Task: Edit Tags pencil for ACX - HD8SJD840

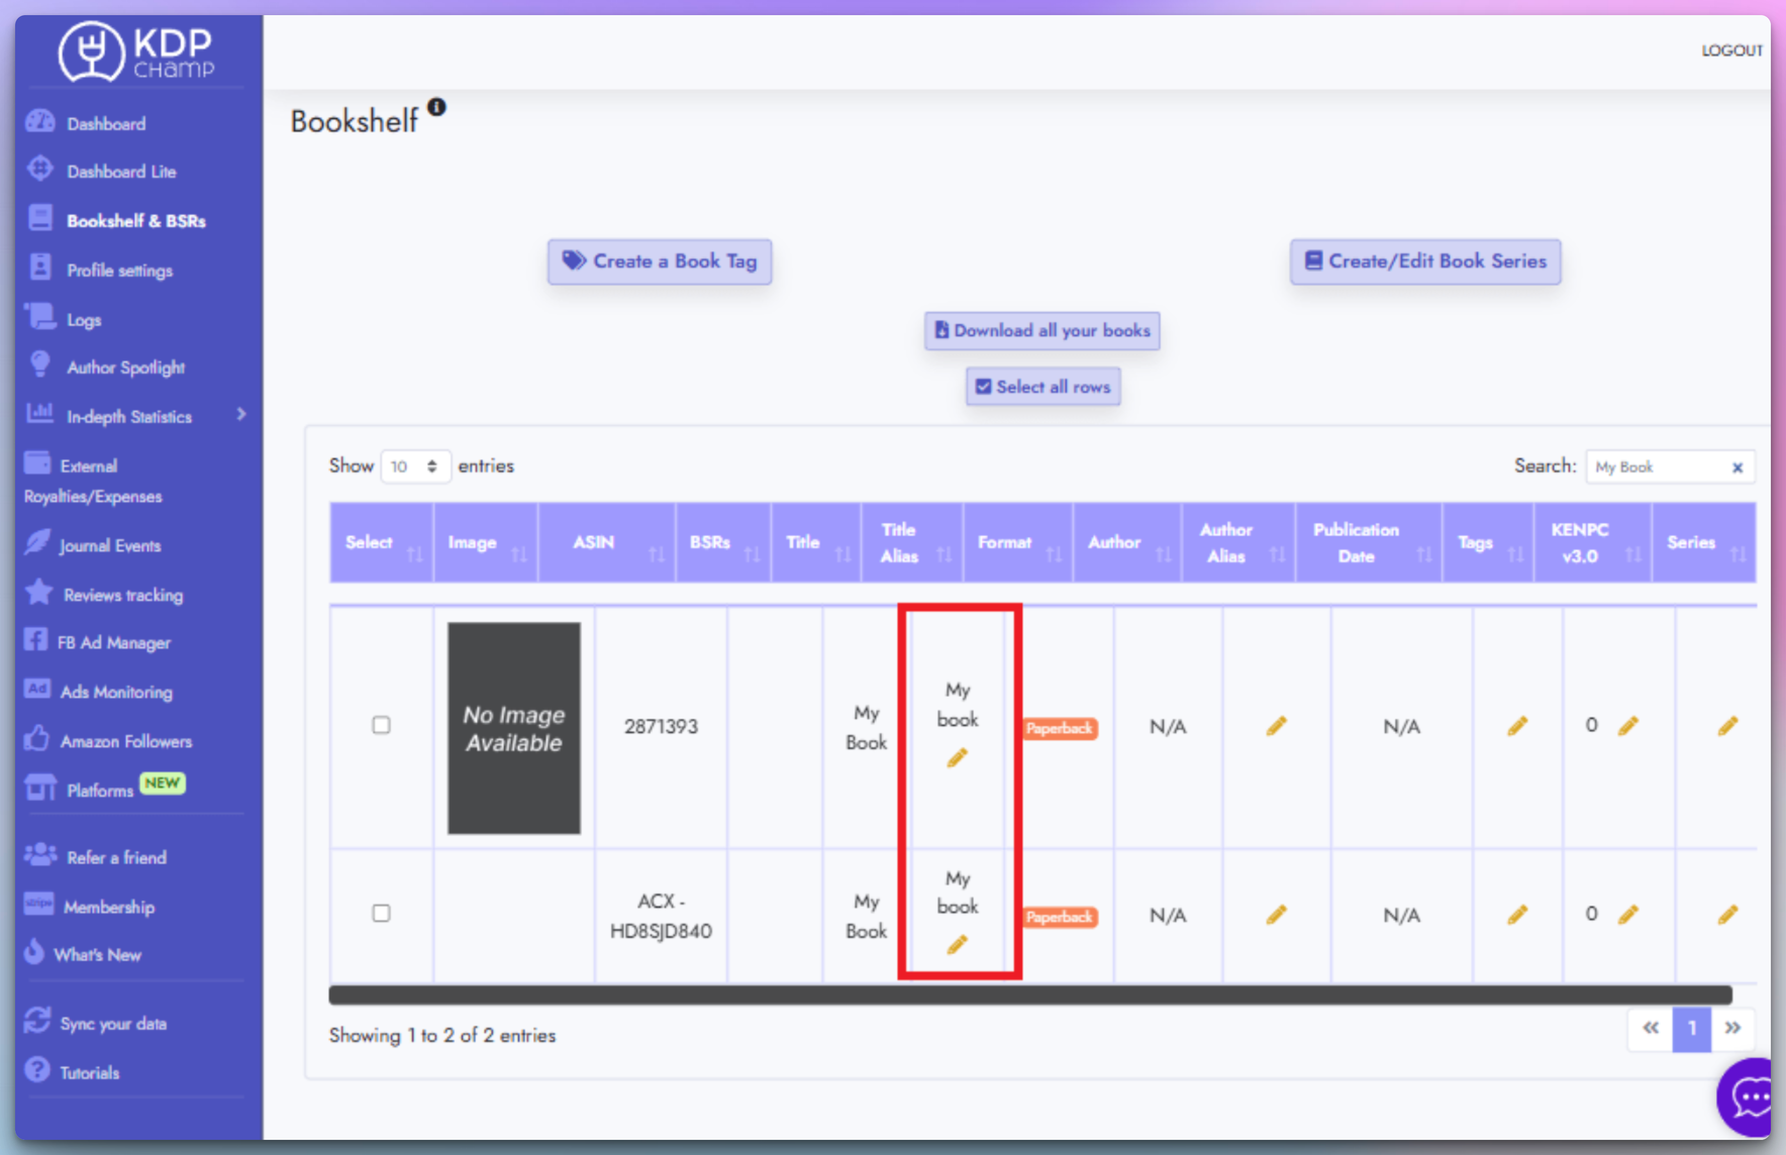Action: coord(1517,915)
